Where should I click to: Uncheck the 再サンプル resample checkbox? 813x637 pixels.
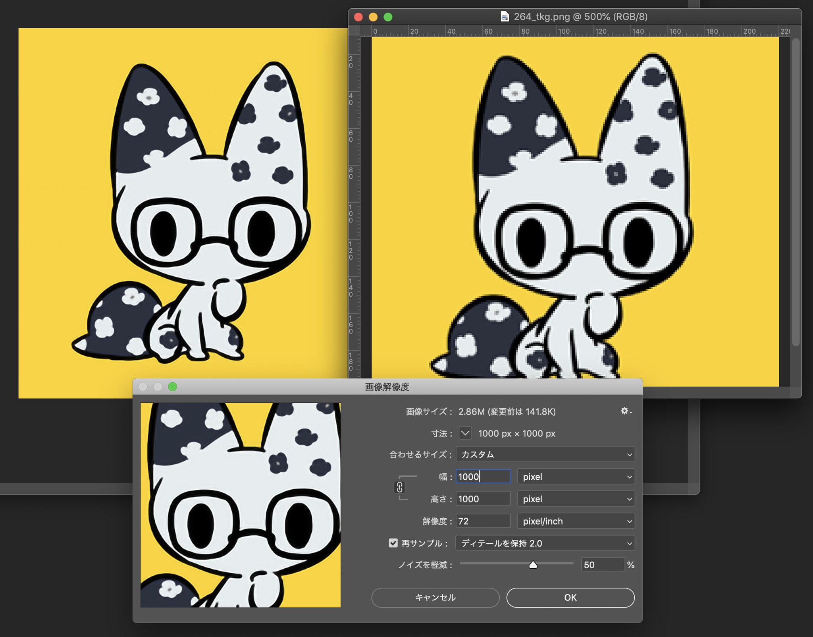point(393,543)
